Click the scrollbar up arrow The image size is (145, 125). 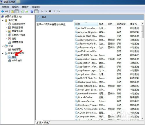point(142,24)
